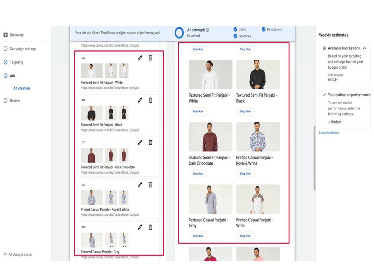This screenshot has height=280, width=374.
Task: Edit the Printed Casual Panjabi - Royal & White card
Action: pos(140,185)
